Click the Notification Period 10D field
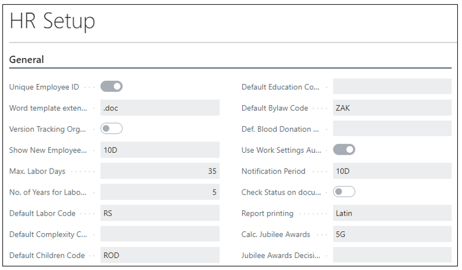Image resolution: width=462 pixels, height=270 pixels. [x=392, y=171]
